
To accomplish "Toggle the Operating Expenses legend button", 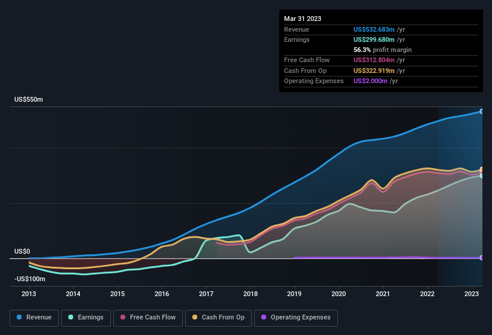I will tap(296, 318).
